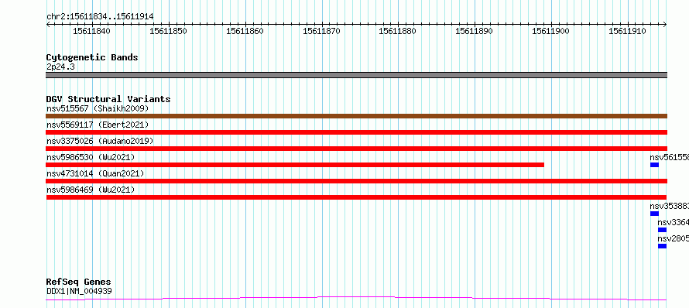This screenshot has width=689, height=308.
Task: Click the RefSeq Genes track title
Action: click(x=79, y=282)
